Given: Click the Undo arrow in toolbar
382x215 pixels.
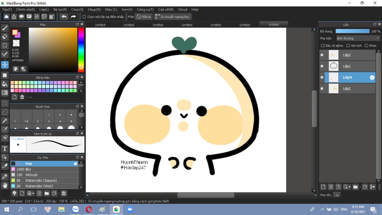Looking at the screenshot, I should (64, 16).
